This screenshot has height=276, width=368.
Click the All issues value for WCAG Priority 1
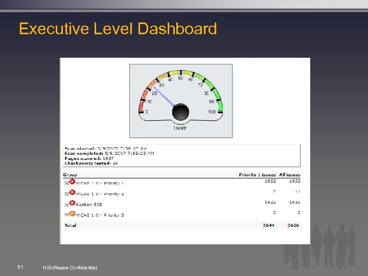pyautogui.click(x=294, y=181)
